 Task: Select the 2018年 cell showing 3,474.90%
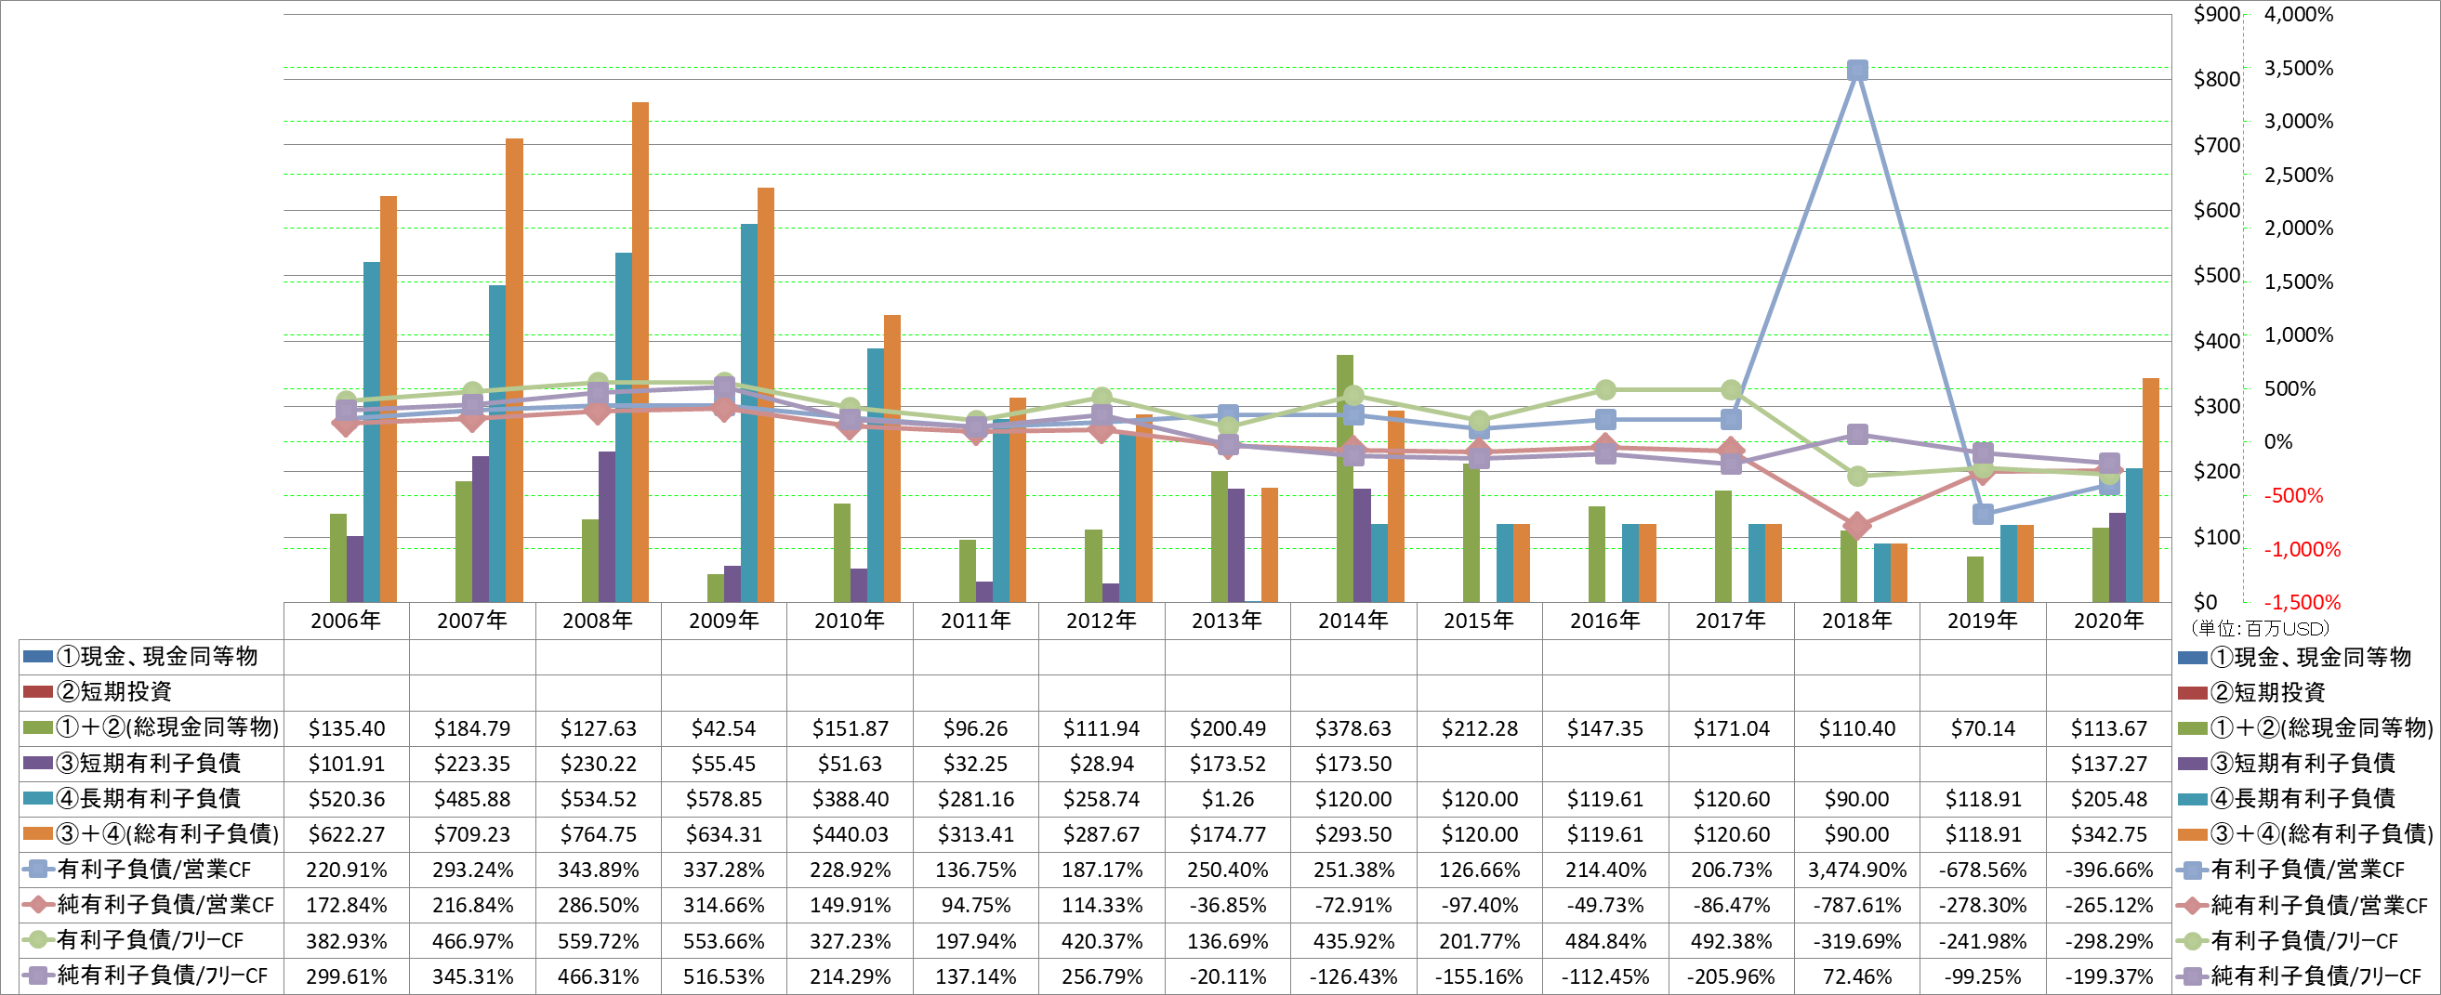(x=1856, y=869)
